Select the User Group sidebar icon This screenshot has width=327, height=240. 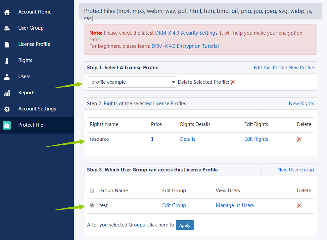[7, 28]
